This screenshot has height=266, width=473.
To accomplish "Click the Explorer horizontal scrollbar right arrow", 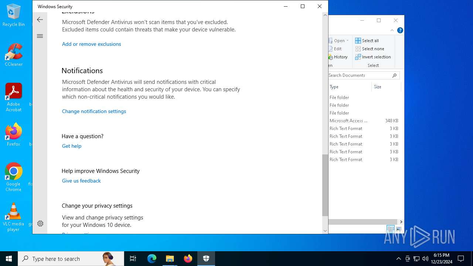I will point(401,222).
